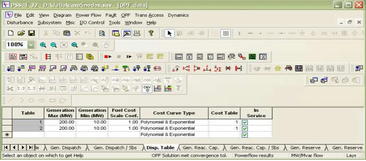Click the OPF solve icon at far right
366x161 pixels.
coord(358,68)
